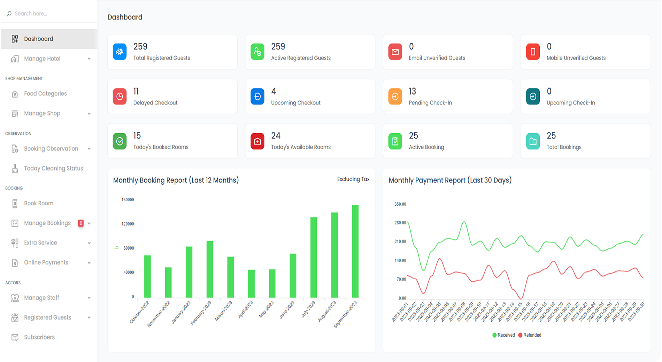Expand the Manage Hotel submenu
The height and width of the screenshot is (362, 662).
click(x=89, y=59)
